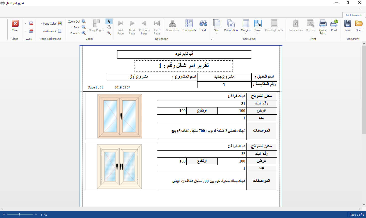Activate the hand pan tool
This screenshot has height=218, width=366.
[109, 27]
